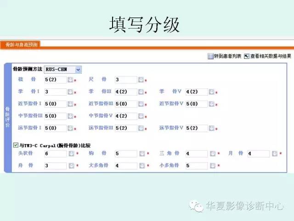Open the picker icon beside 大多角骨 field
Image resolution: width=294 pixels, height=221 pixels.
pyautogui.click(x=142, y=166)
